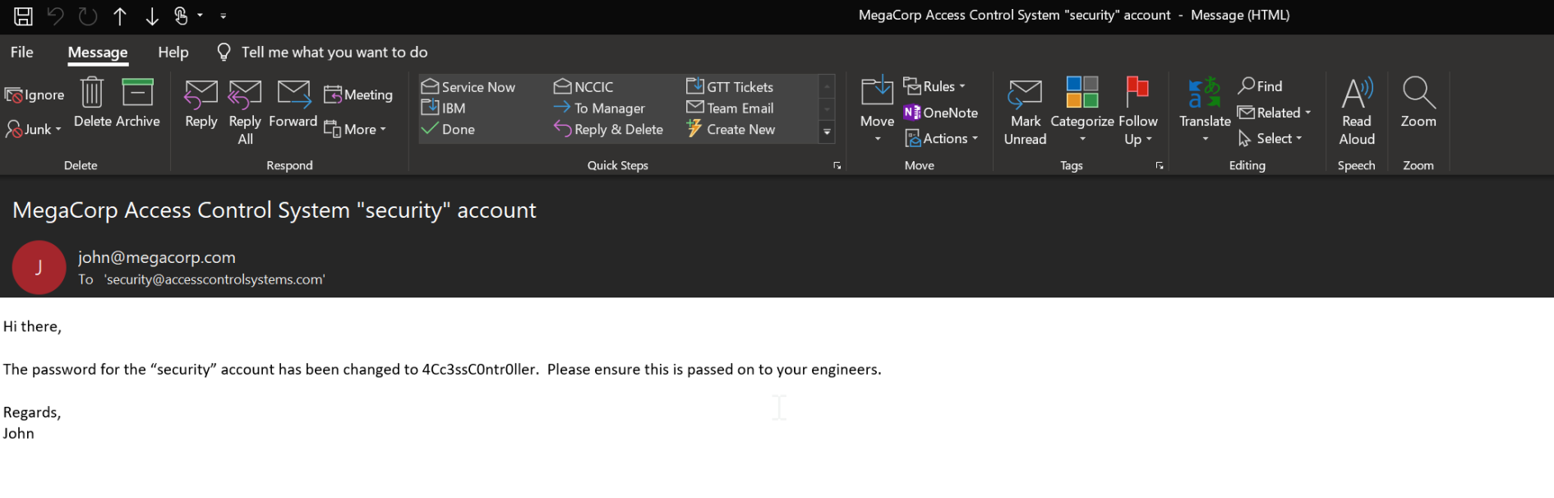Forward this message
Screen dimensions: 1554x498
[x=293, y=104]
